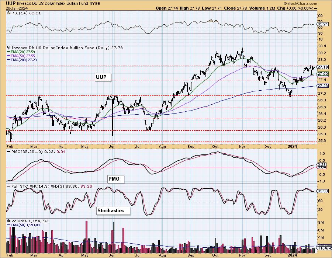Click the EMA(50) 27.55 legend text

pos(23,56)
